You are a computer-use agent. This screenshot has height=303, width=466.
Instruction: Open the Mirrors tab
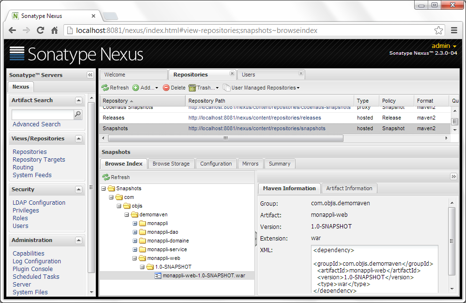click(x=250, y=164)
